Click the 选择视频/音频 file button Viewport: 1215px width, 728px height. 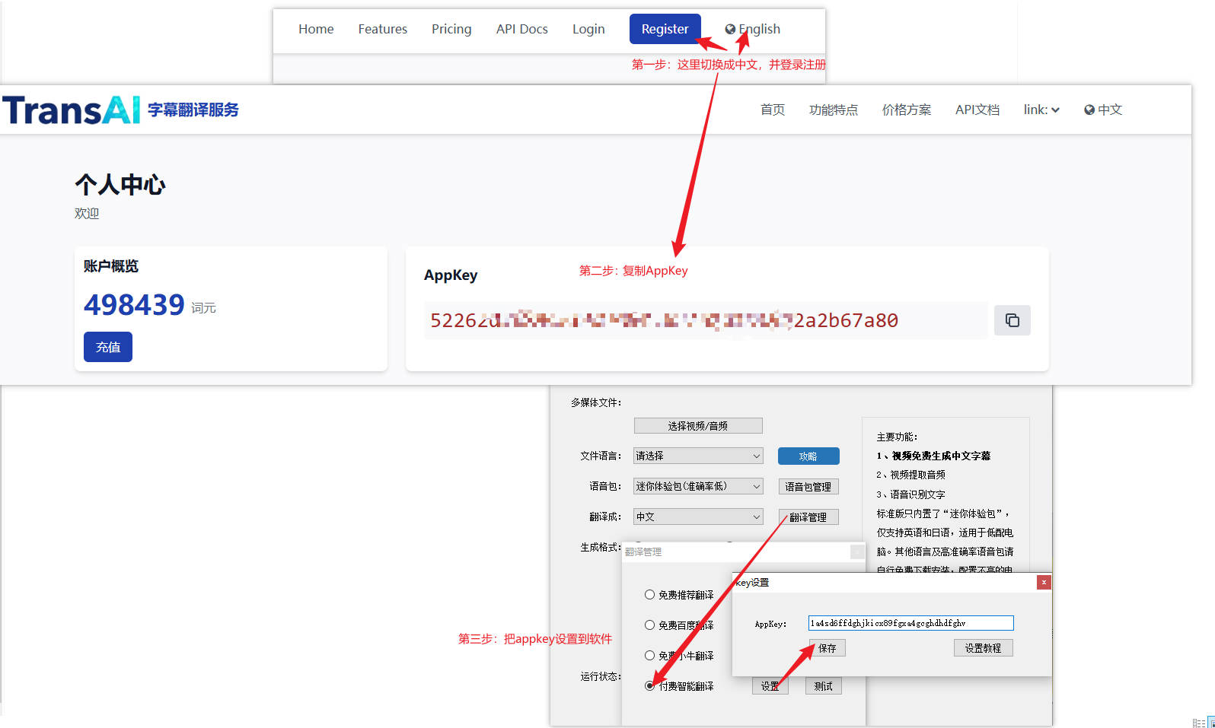tap(697, 426)
